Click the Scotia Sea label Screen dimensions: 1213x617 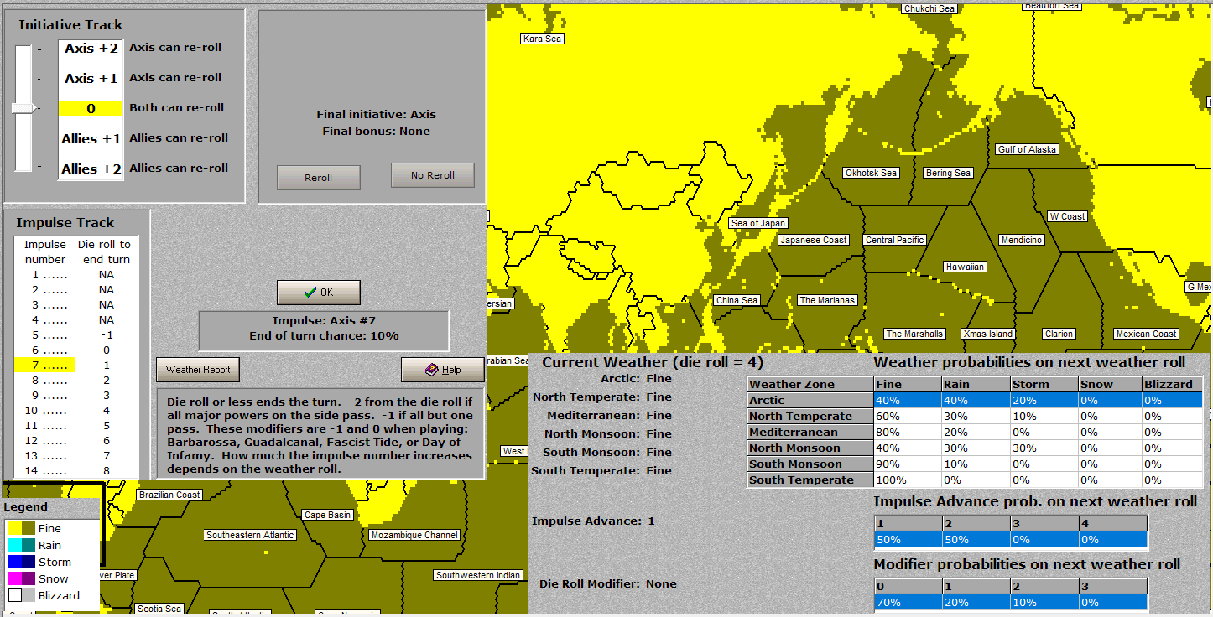click(159, 609)
